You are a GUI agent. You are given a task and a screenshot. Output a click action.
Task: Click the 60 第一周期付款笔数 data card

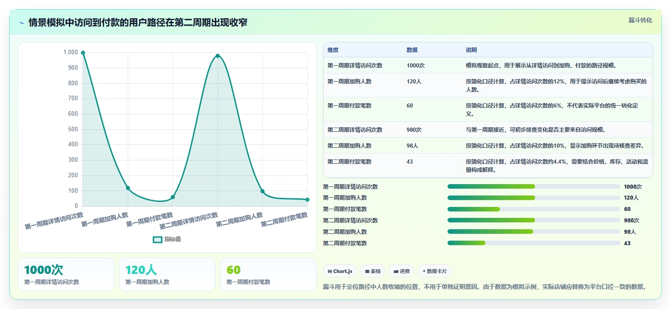pyautogui.click(x=268, y=274)
